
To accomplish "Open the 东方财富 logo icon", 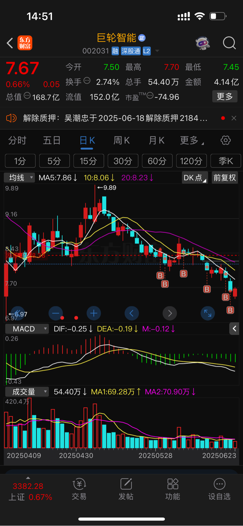I will (x=25, y=43).
